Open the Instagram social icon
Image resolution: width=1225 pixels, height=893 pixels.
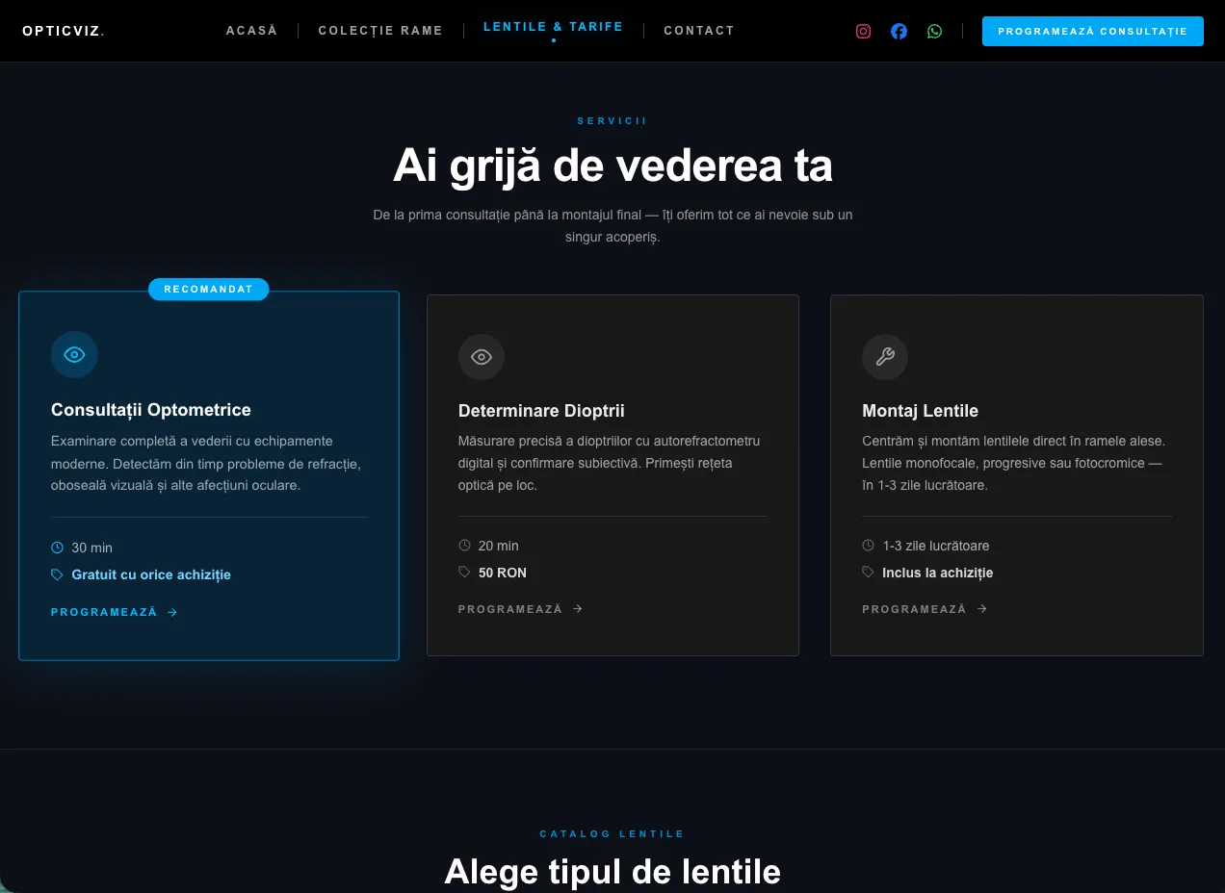coord(863,31)
